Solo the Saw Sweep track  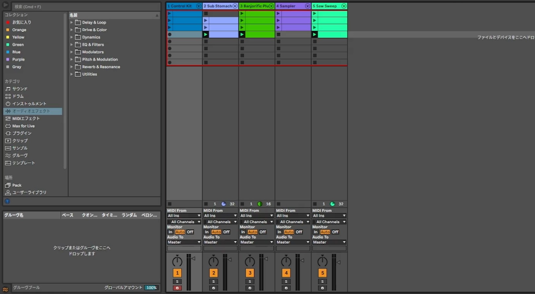point(322,281)
